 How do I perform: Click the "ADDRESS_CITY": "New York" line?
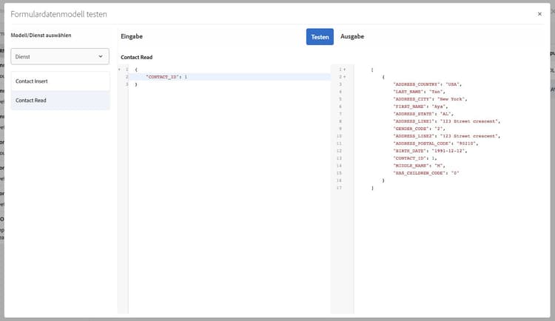point(430,99)
